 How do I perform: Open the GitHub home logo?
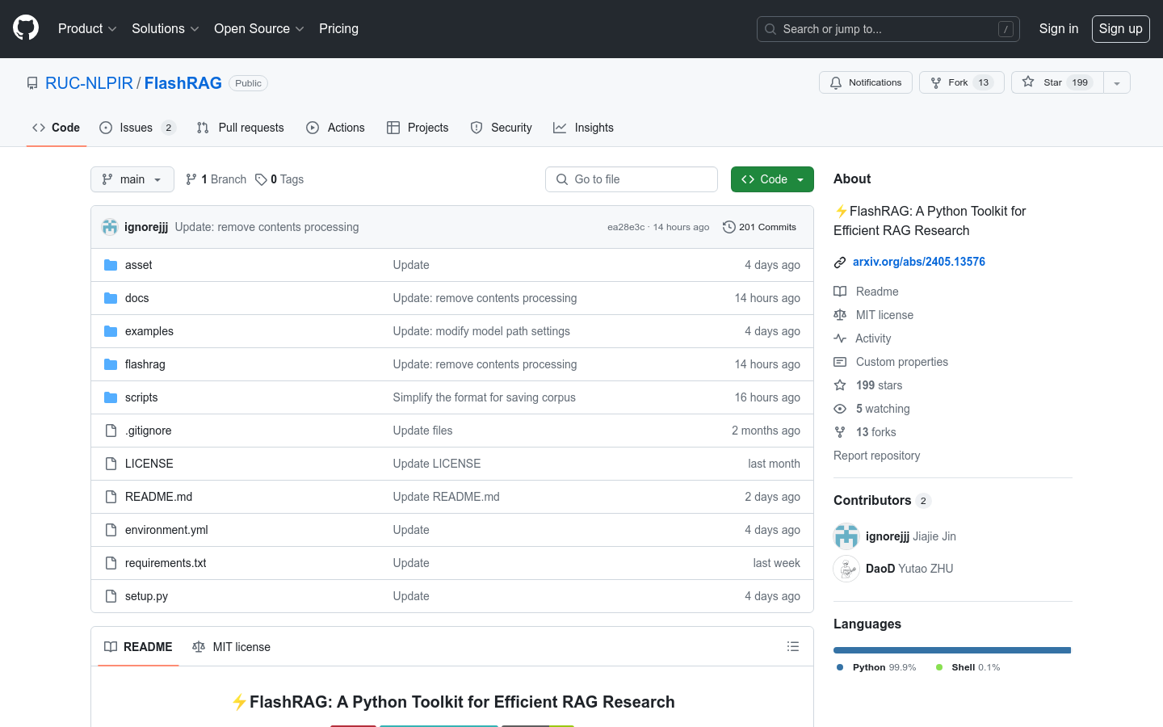pos(26,28)
